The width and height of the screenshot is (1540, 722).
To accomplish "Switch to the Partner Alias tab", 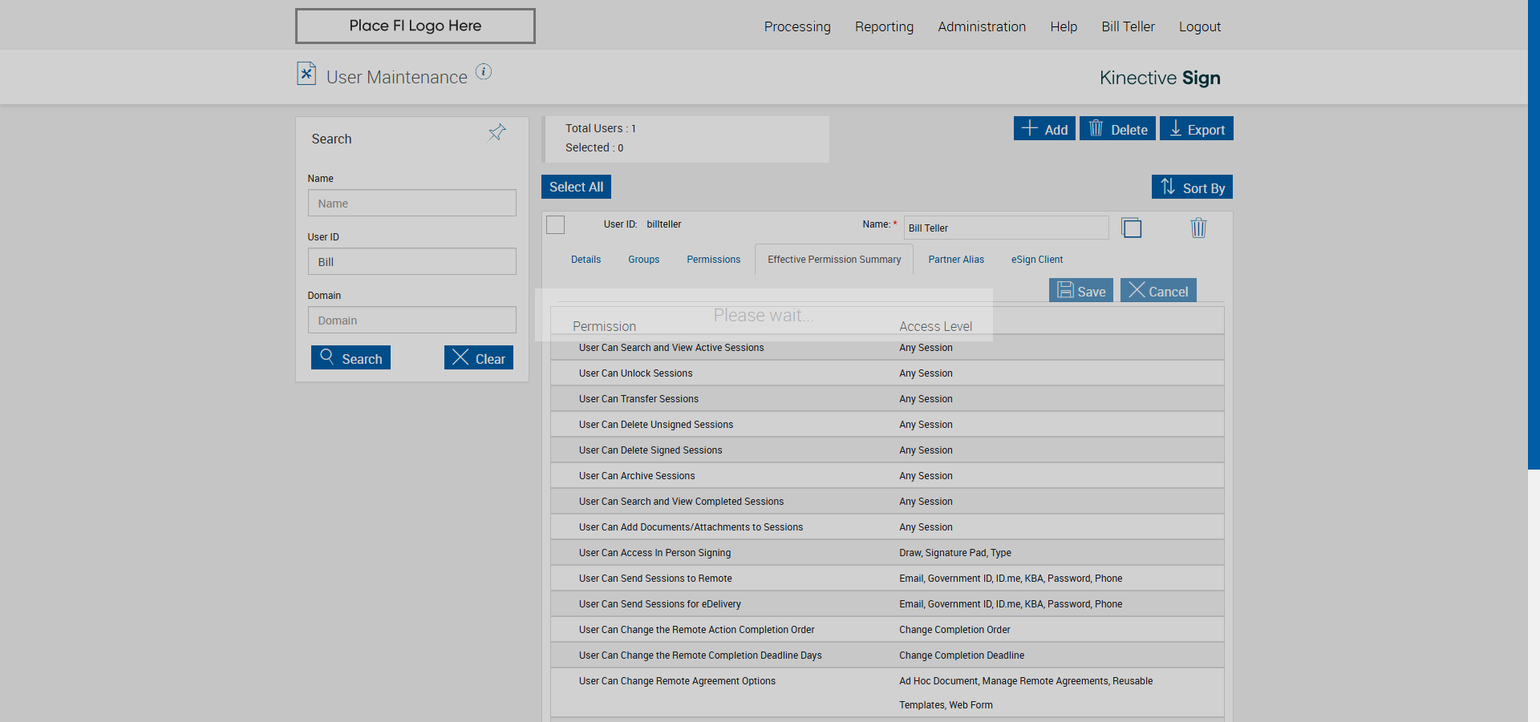I will point(956,260).
